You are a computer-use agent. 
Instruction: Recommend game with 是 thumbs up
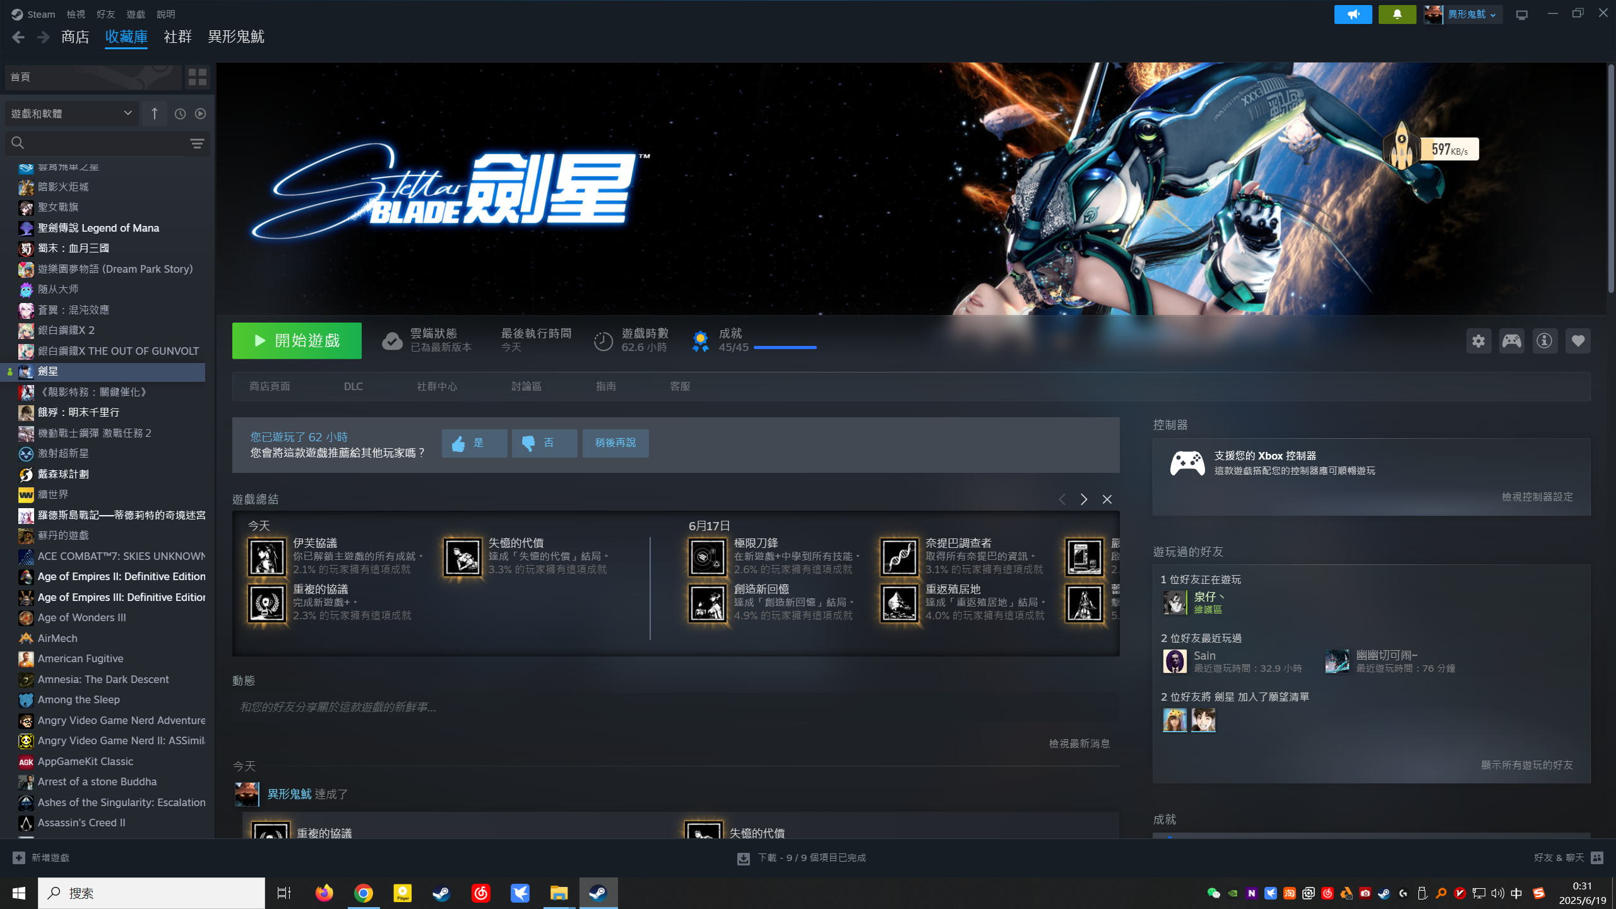[474, 443]
